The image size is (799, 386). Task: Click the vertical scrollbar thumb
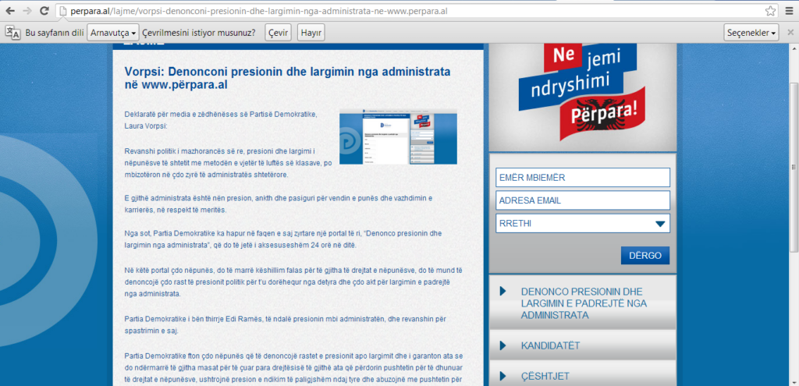pos(794,167)
